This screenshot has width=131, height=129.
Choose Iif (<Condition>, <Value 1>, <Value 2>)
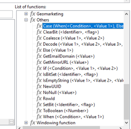pos(80,68)
